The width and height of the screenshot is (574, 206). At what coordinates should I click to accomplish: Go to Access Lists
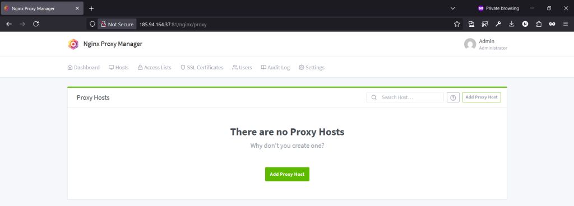155,68
